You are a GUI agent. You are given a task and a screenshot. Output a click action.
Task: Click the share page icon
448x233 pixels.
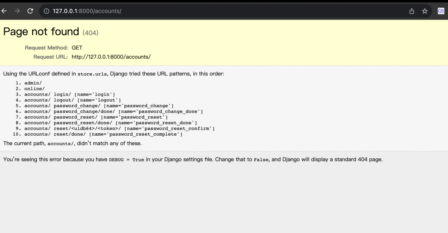tap(412, 11)
